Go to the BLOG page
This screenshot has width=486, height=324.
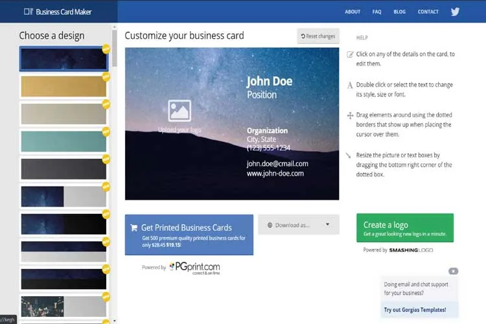pos(399,12)
